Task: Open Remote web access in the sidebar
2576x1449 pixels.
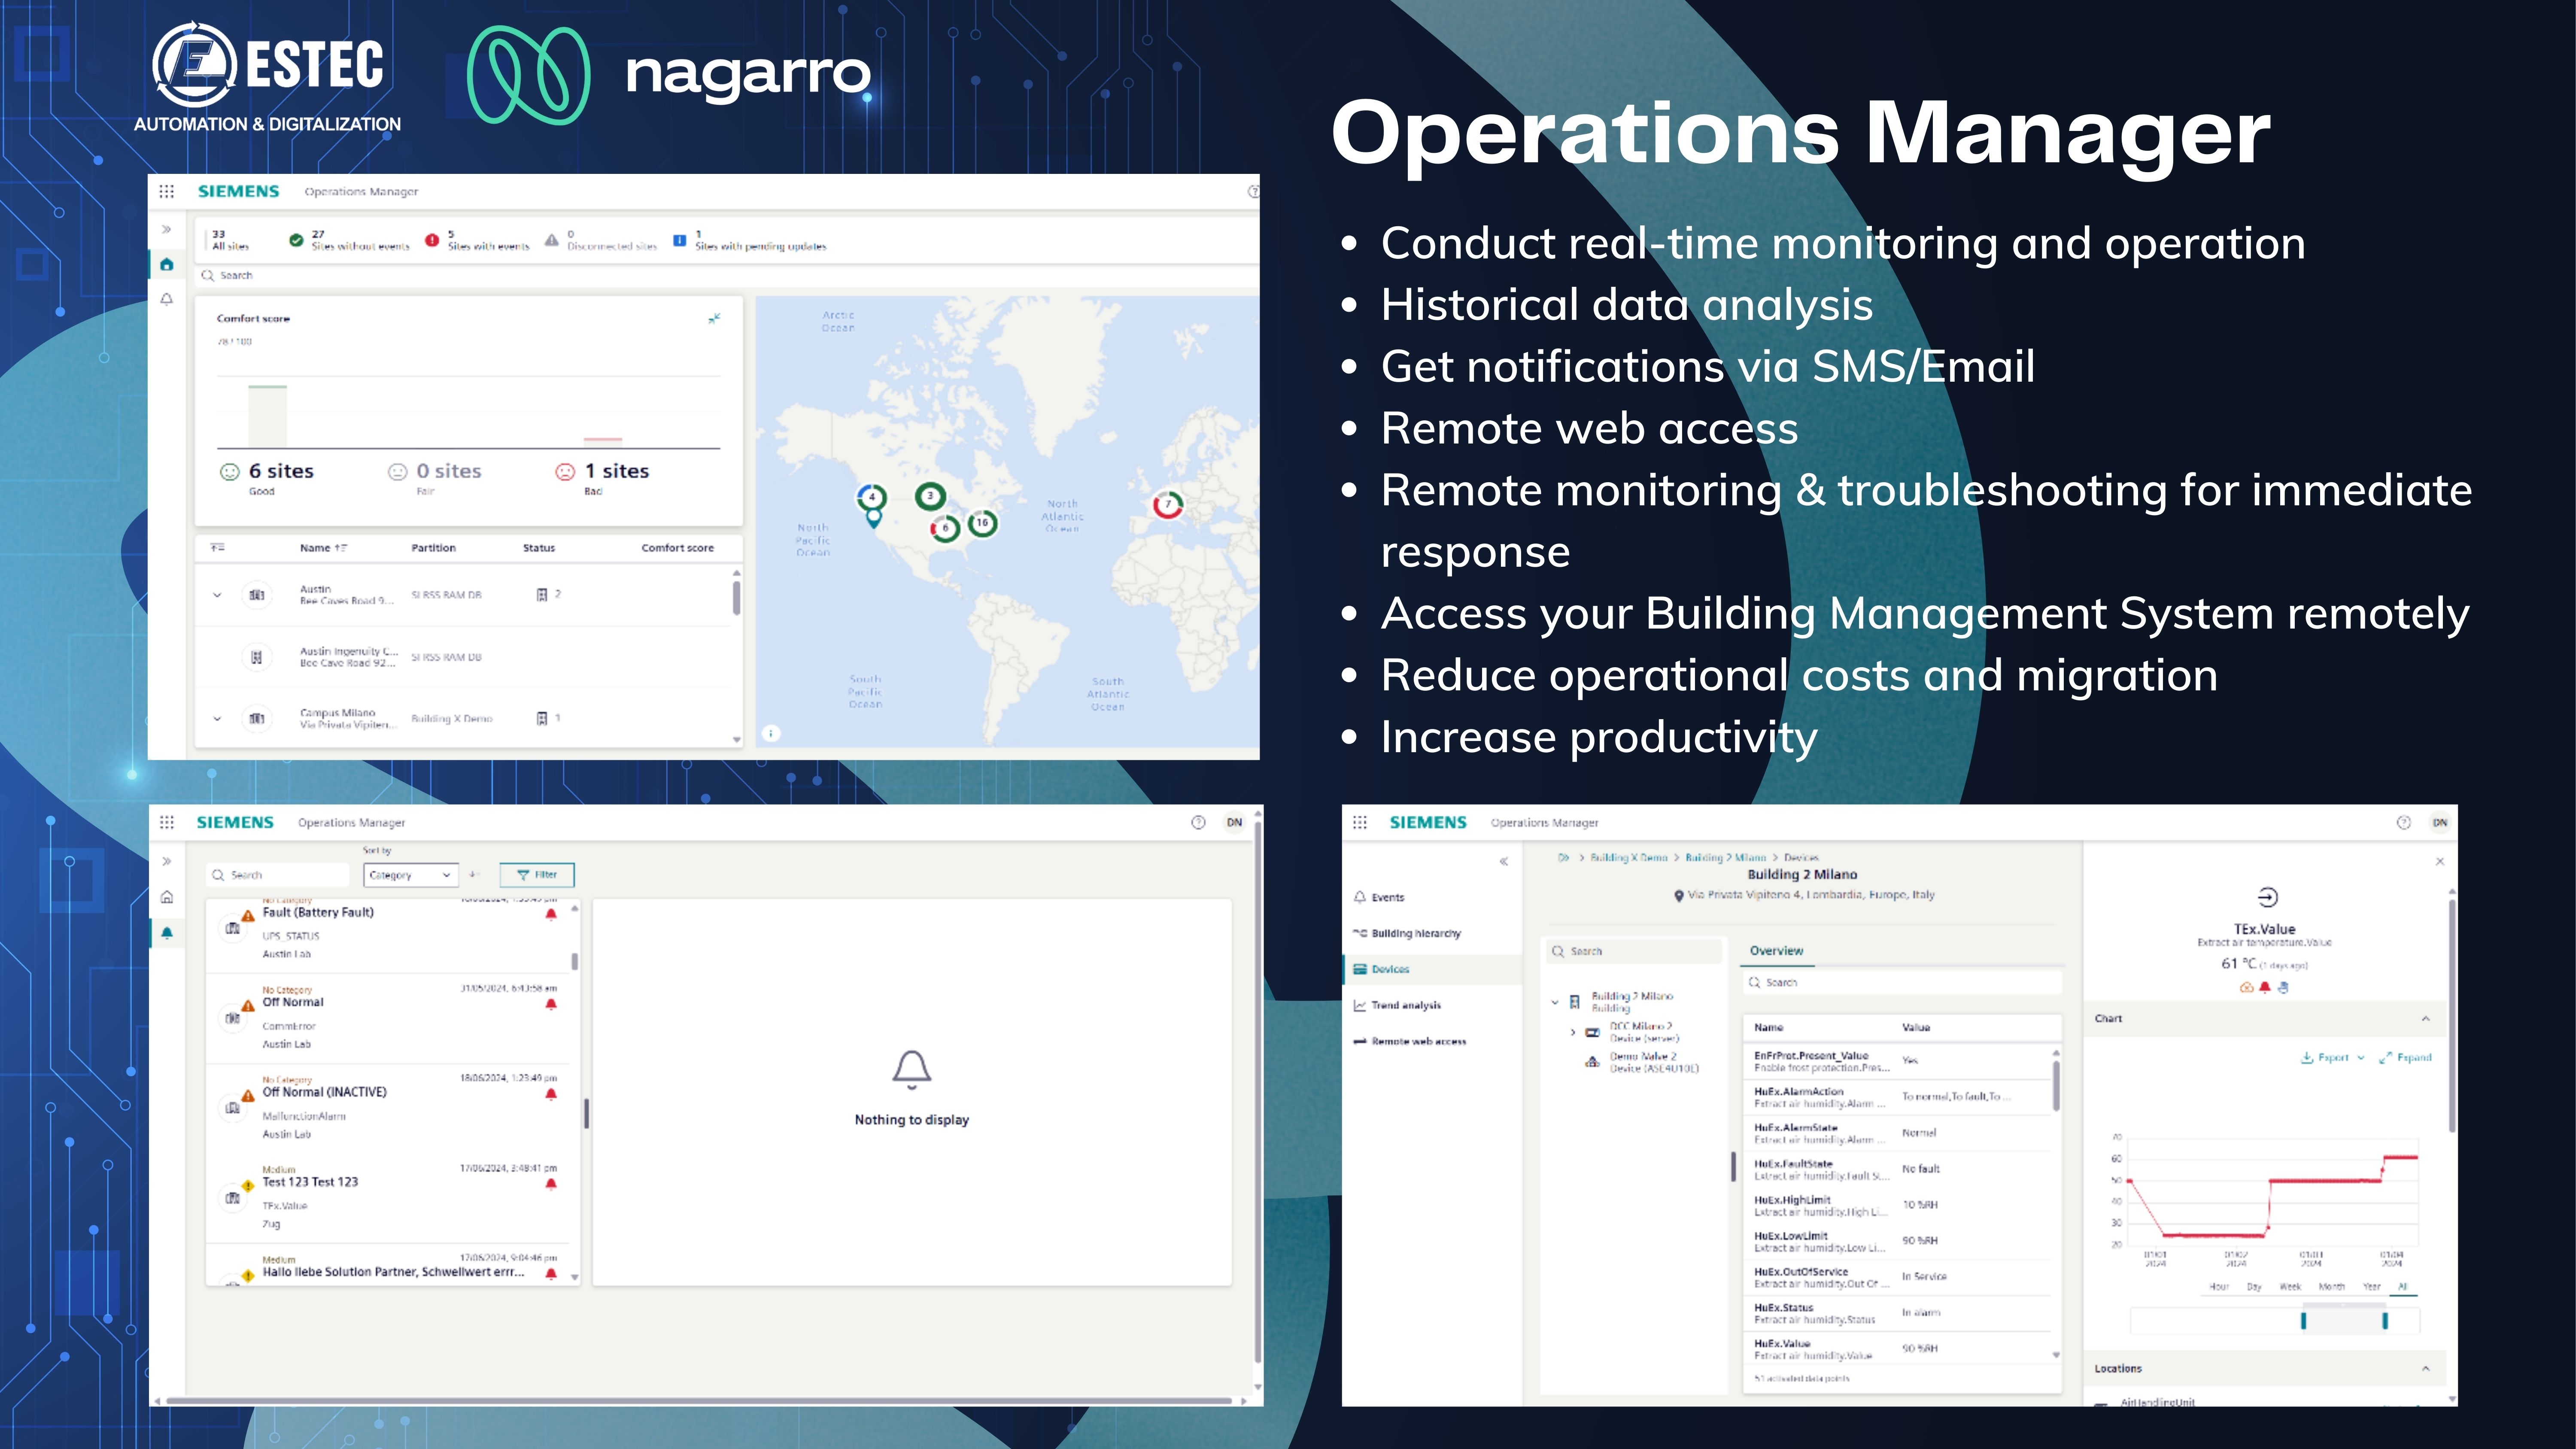Action: (1418, 1041)
